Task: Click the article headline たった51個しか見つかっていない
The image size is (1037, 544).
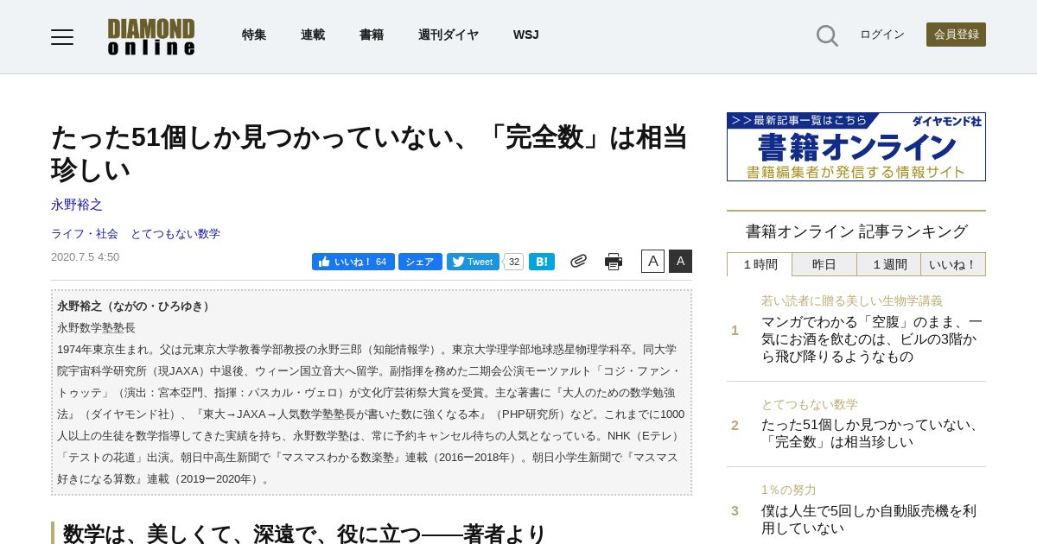Action: point(370,153)
